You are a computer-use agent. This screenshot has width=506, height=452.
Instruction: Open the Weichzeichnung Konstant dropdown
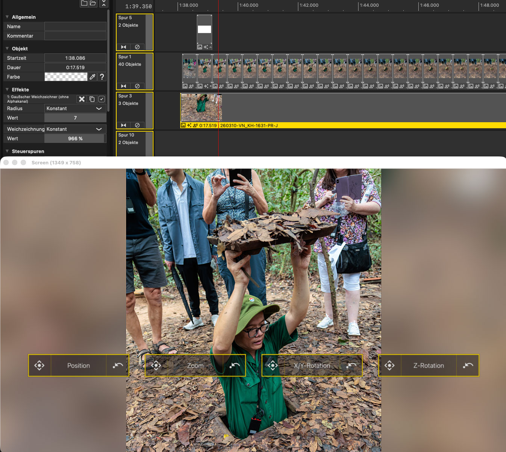75,129
